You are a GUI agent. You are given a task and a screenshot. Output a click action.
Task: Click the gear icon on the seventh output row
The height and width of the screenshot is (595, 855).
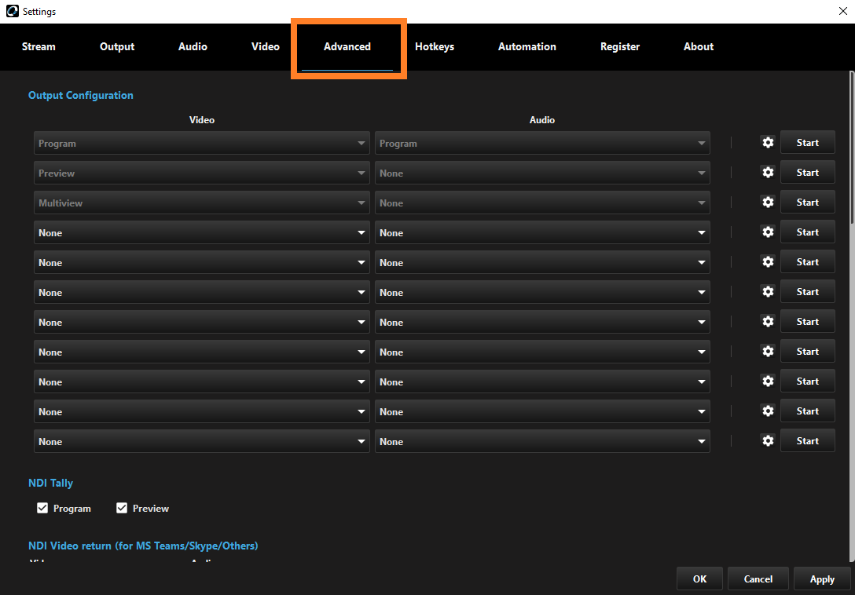(x=768, y=321)
